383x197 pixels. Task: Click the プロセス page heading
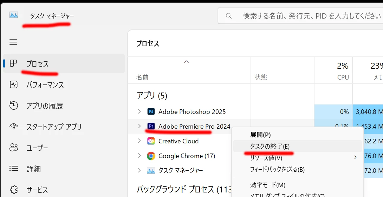pos(148,43)
